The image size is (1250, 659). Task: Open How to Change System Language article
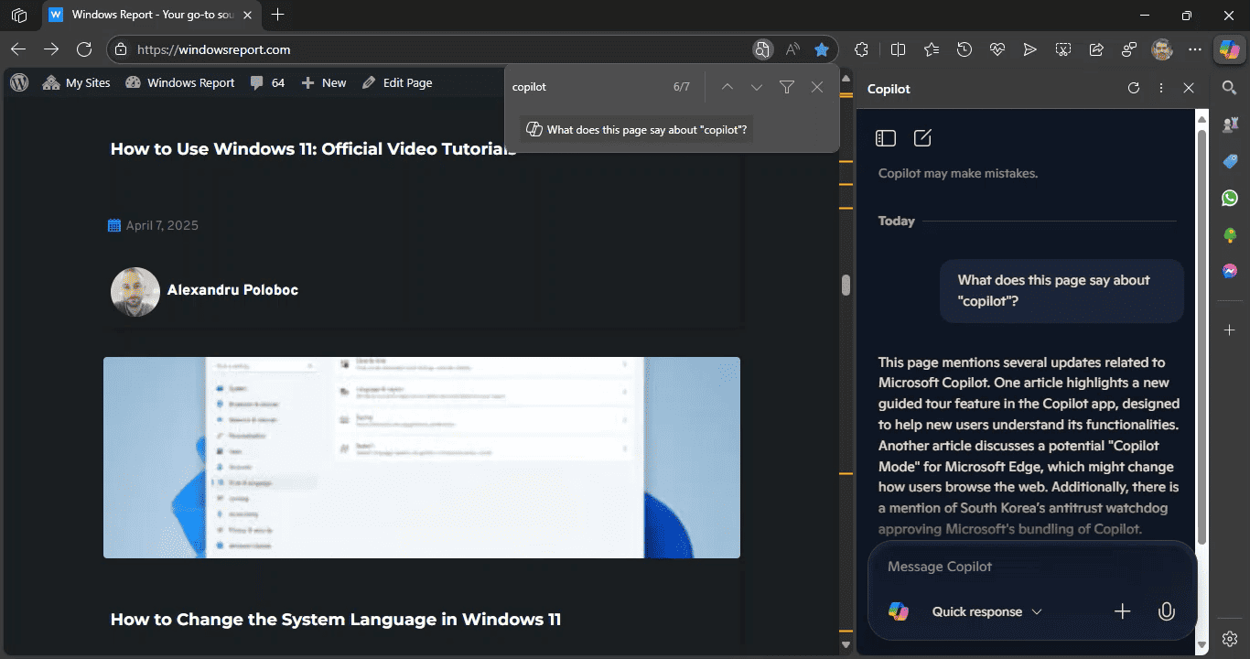point(336,620)
